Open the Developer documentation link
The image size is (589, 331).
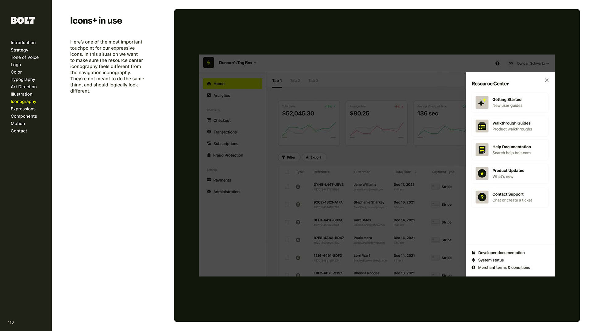coord(501,253)
